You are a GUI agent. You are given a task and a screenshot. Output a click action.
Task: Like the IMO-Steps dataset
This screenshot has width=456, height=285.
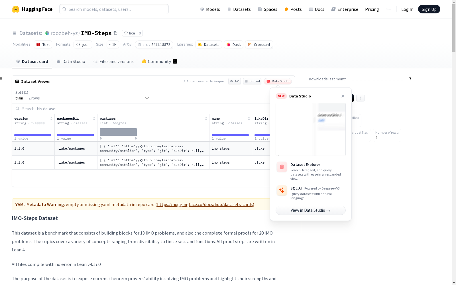point(129,33)
